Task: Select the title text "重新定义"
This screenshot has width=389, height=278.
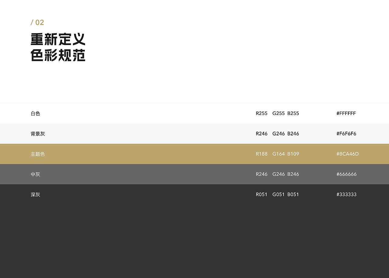Action: [58, 39]
